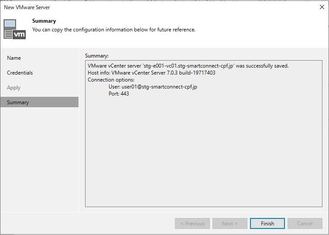The height and width of the screenshot is (235, 329).
Task: Click the copy configuration information description
Action: [114, 30]
